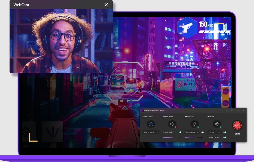Close the WebCam preview window

click(106, 5)
